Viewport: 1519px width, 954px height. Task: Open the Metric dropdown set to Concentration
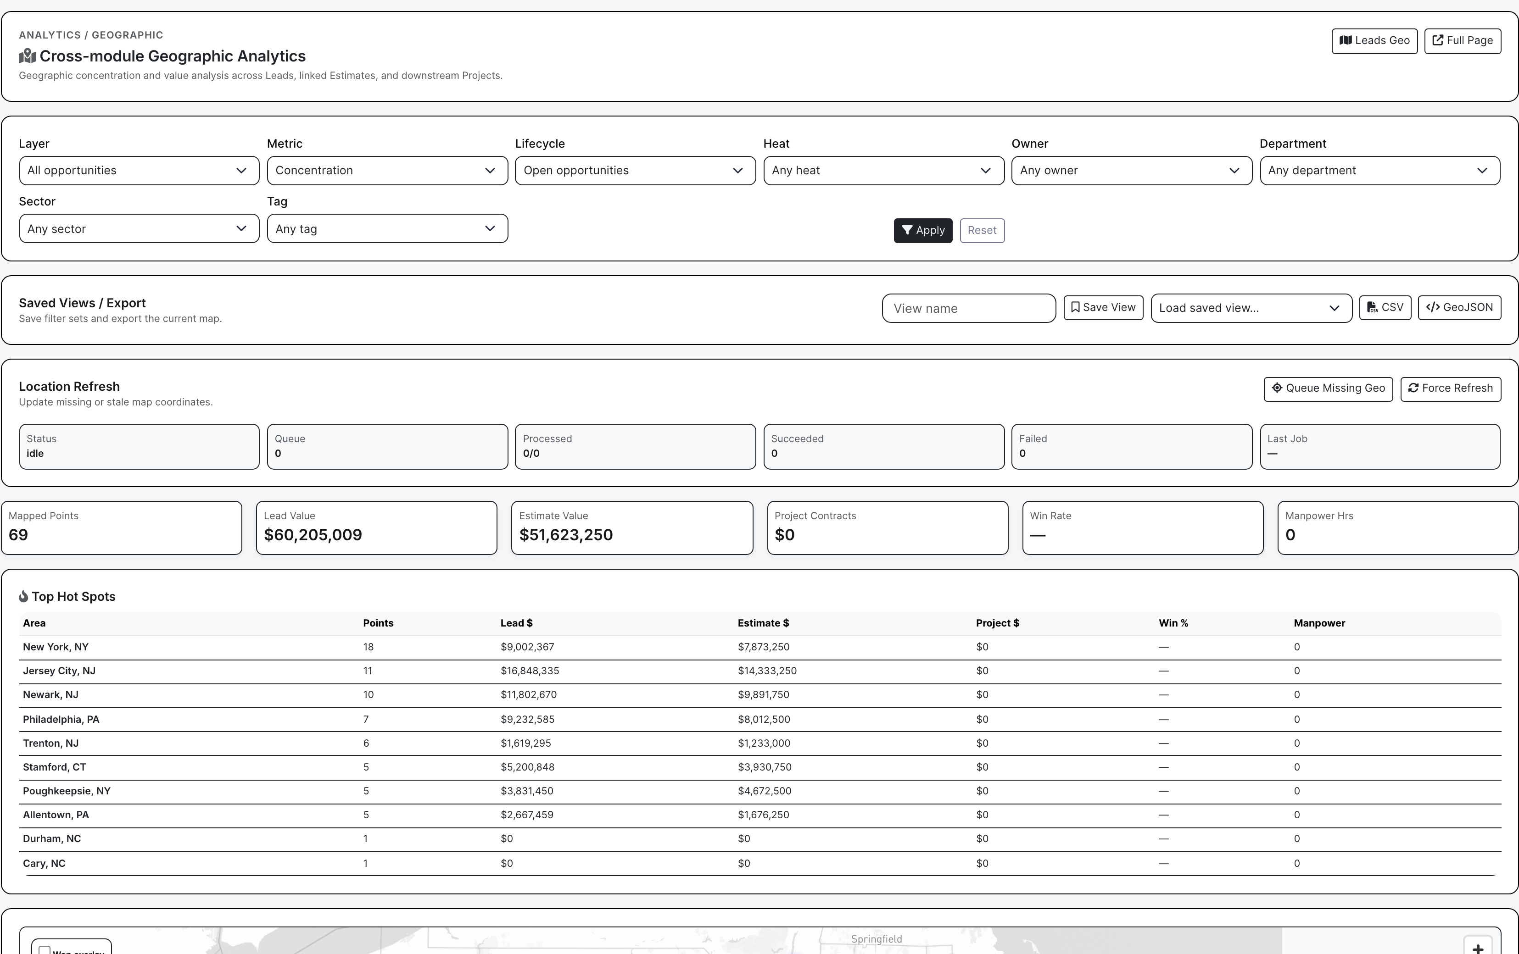(387, 171)
